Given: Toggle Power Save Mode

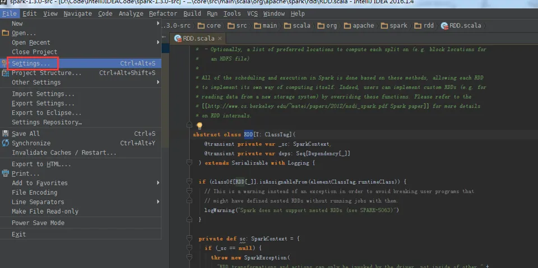Looking at the screenshot, I should pyautogui.click(x=38, y=223).
